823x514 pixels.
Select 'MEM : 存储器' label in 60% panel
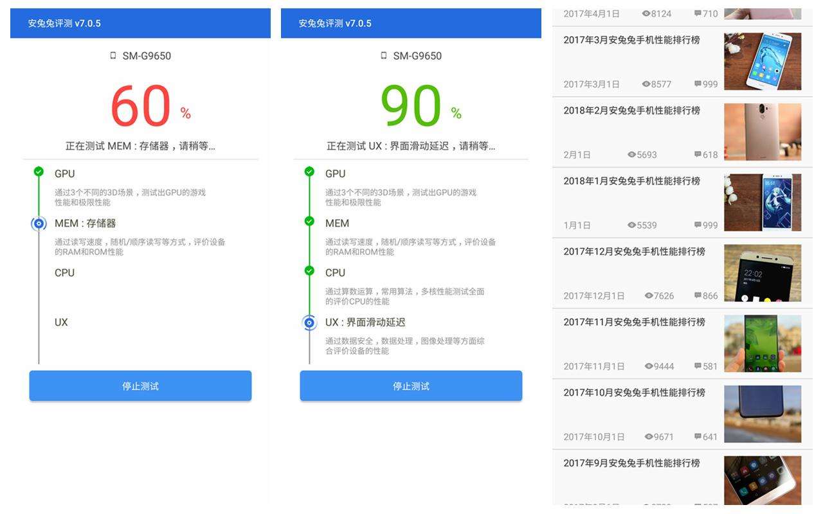point(86,224)
